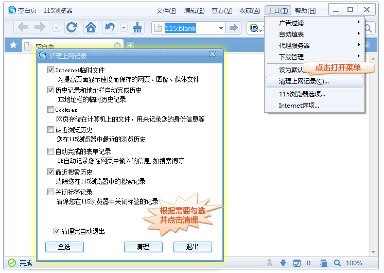Click the broom clean-traces toolbar icon
The height and width of the screenshot is (273, 384).
(x=137, y=27)
